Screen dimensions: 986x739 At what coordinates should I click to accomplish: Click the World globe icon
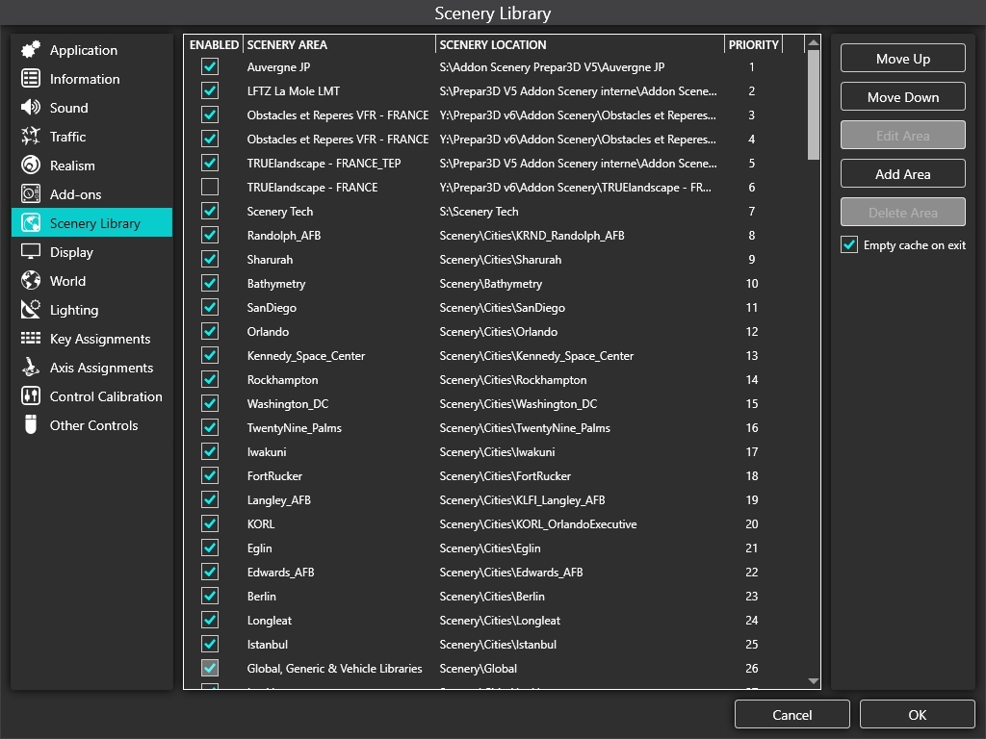pos(31,281)
